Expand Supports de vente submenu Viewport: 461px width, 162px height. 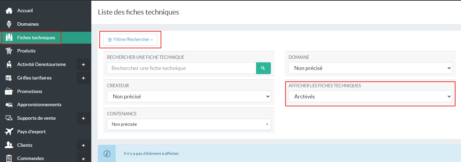click(83, 118)
